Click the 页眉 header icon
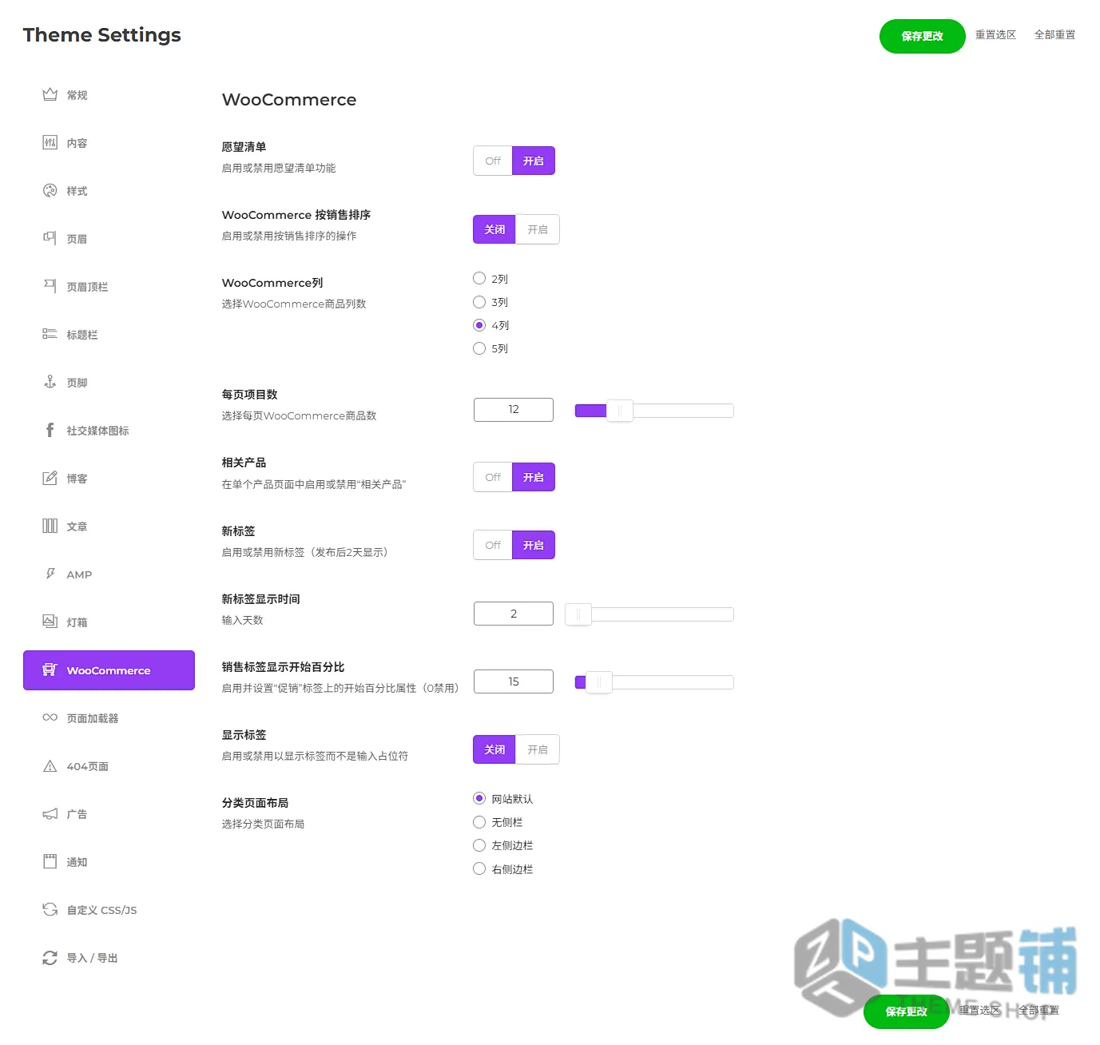This screenshot has height=1045, width=1100. pos(50,238)
